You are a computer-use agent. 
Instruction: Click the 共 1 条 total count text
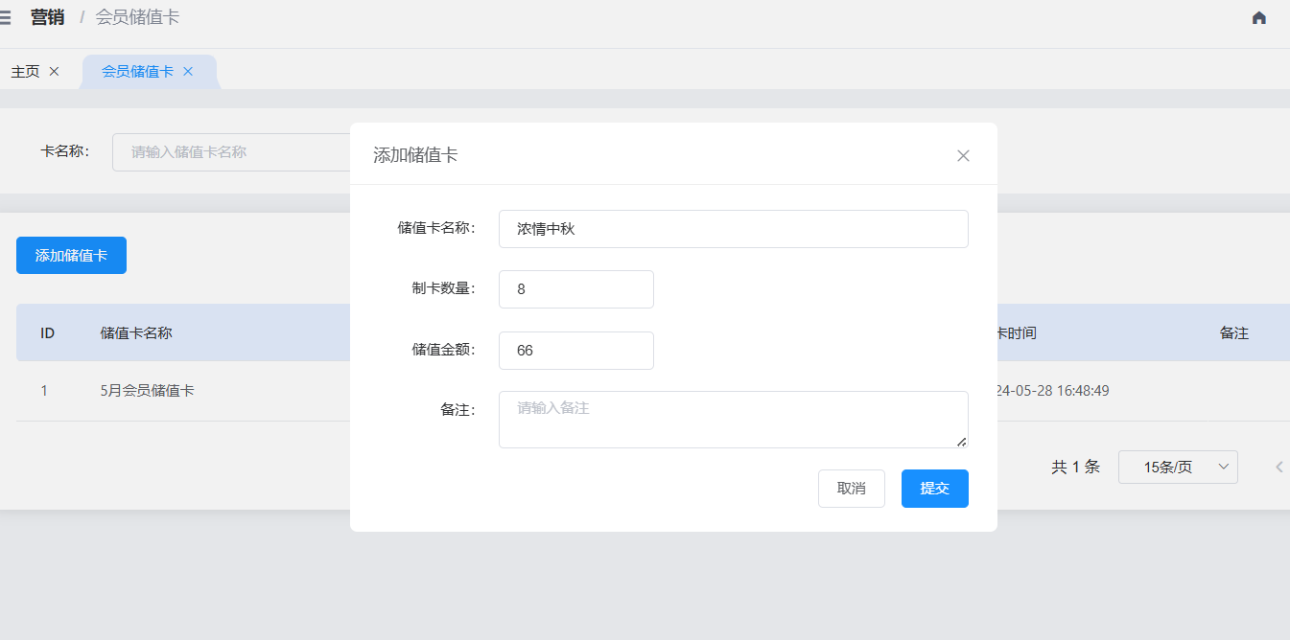(x=1075, y=467)
